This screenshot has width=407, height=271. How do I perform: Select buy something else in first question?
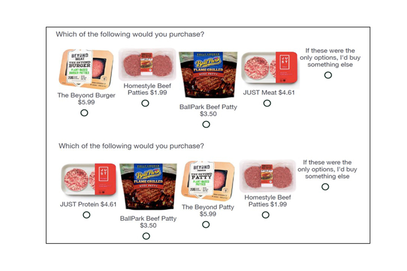(328, 75)
